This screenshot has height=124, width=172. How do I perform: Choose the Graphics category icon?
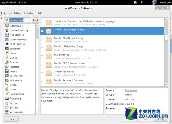click(7, 62)
